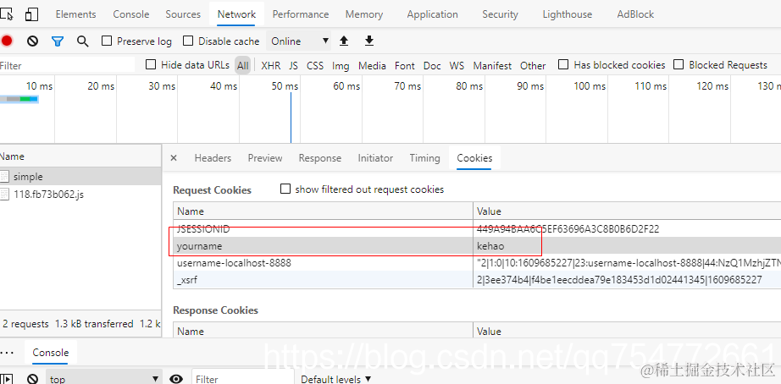Enable Preserve log checkbox

107,41
